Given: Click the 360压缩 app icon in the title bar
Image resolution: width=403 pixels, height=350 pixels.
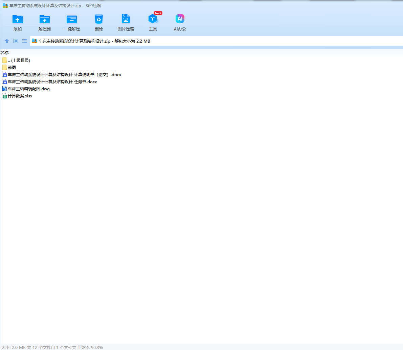Looking at the screenshot, I should tap(5, 6).
